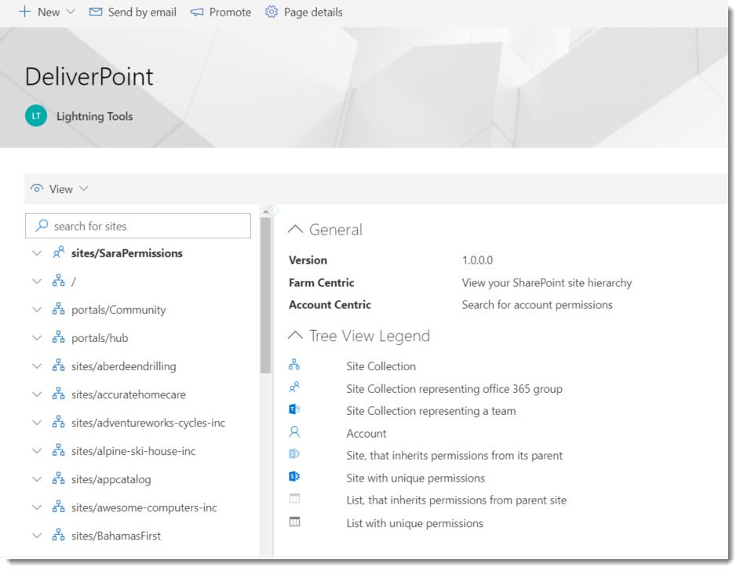
Task: Open the Lightning Tools author link
Action: click(94, 116)
